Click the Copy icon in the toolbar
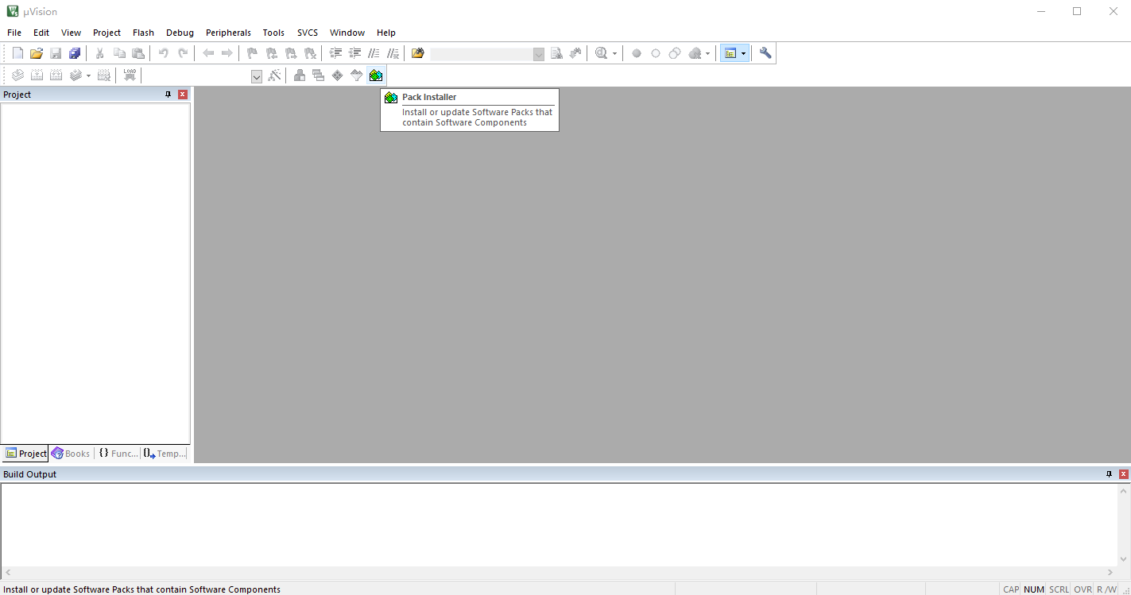The image size is (1131, 595). [119, 53]
